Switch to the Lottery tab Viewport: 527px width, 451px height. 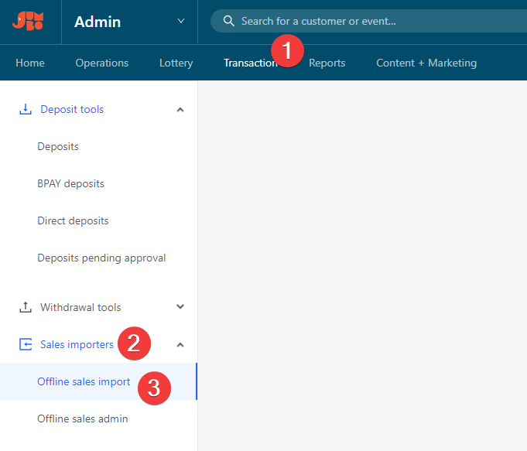[176, 63]
